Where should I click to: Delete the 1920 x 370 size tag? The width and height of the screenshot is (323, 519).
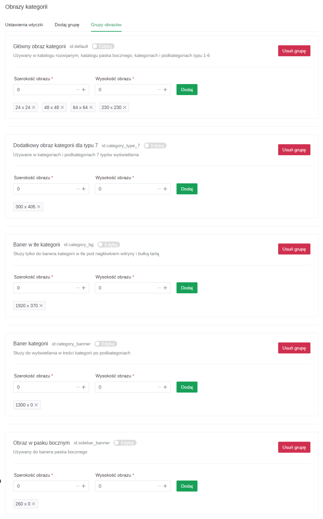[x=41, y=306]
